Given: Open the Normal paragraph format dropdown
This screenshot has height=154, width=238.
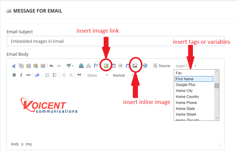Looking at the screenshot, I should click(123, 76).
